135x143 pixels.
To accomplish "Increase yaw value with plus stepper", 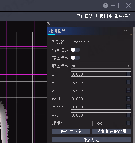I will pos(129,114).
